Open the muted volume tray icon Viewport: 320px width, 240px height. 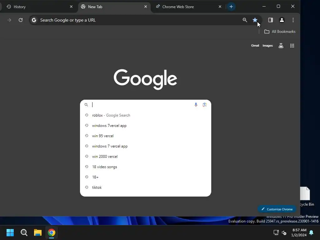point(284,232)
